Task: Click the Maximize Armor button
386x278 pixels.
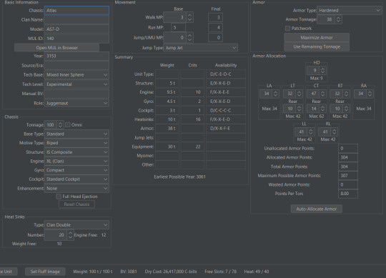Action: tap(317, 38)
